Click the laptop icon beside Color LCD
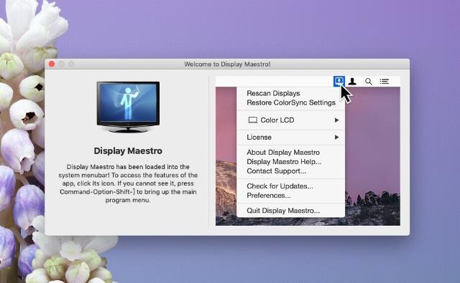 tap(252, 120)
